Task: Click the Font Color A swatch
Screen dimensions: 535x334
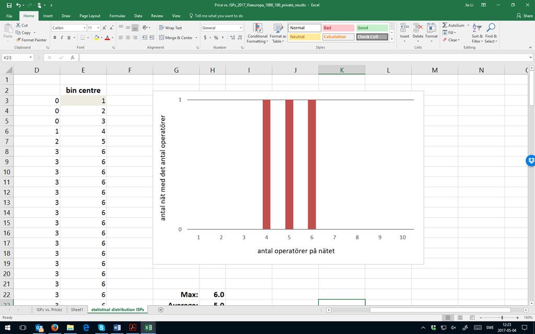Action: [107, 38]
